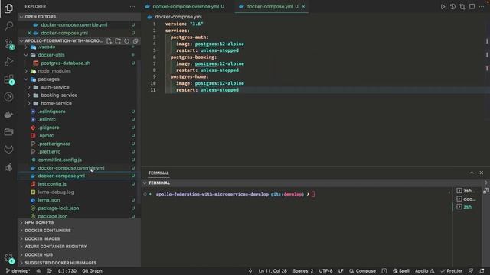Click the Spell checker status item
Viewport: 490px width, 275px height.
point(401,271)
